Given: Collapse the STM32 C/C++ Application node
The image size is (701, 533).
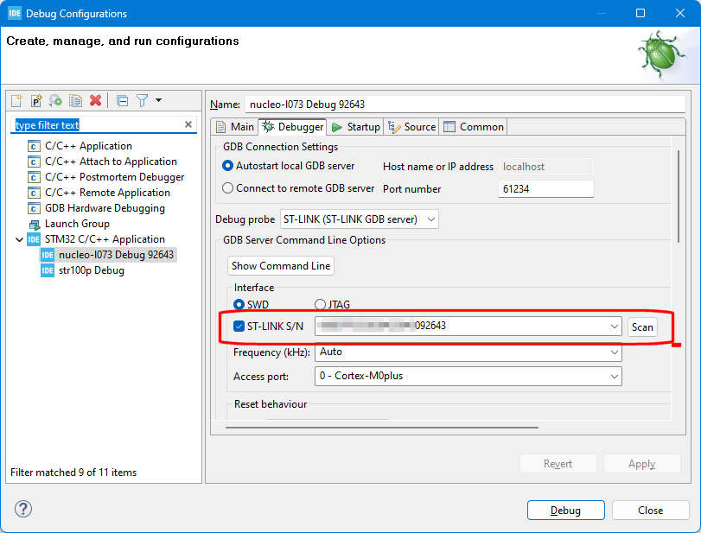Looking at the screenshot, I should click(x=19, y=239).
